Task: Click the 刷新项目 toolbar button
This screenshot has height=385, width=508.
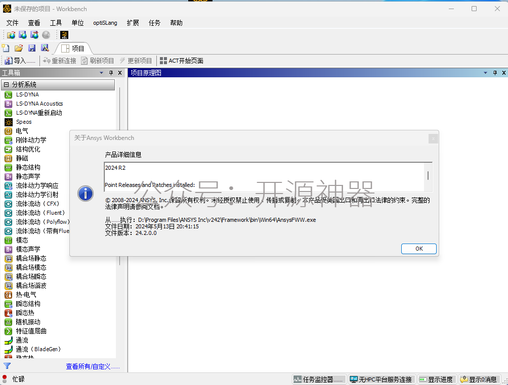Action: (98, 61)
